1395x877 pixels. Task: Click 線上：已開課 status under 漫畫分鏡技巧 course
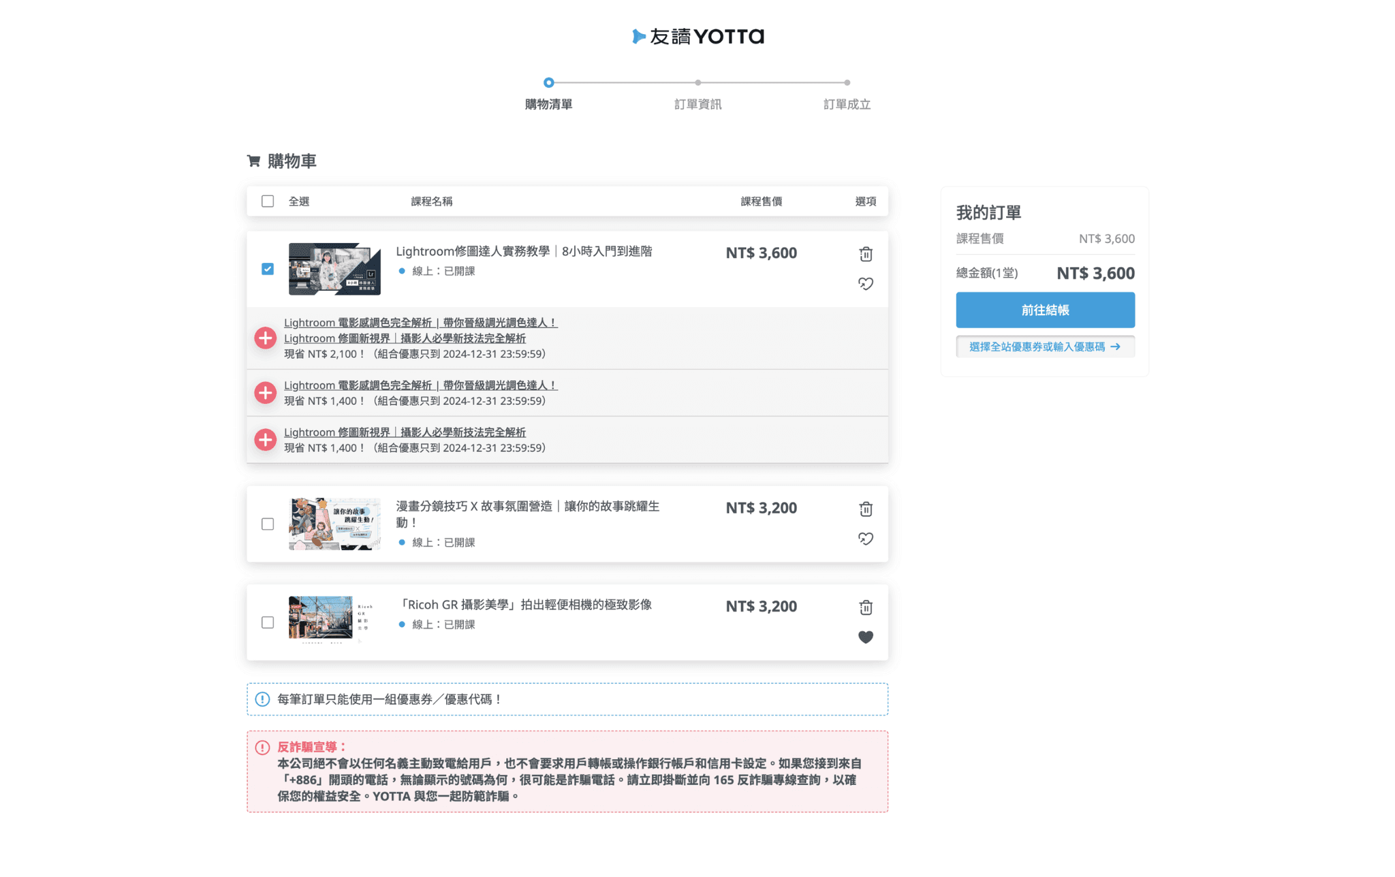(x=443, y=542)
